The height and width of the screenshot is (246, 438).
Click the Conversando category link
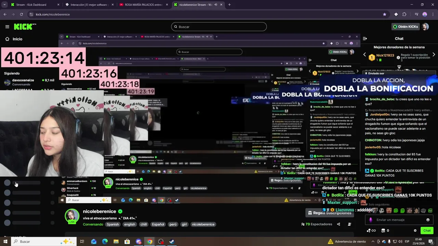click(x=93, y=224)
